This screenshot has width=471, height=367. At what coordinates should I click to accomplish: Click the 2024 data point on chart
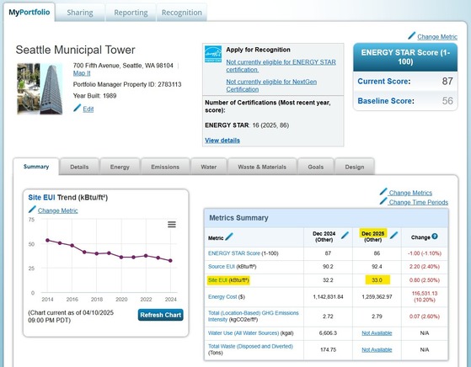click(170, 260)
